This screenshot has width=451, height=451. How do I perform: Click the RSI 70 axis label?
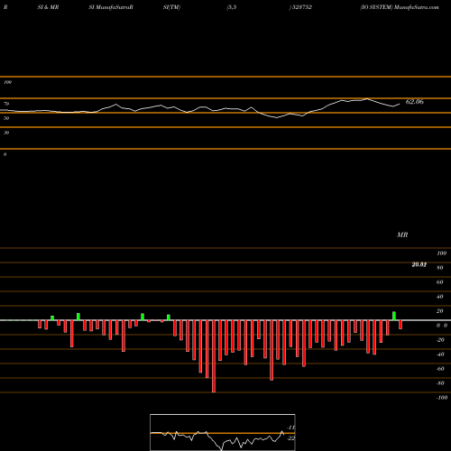6,104
